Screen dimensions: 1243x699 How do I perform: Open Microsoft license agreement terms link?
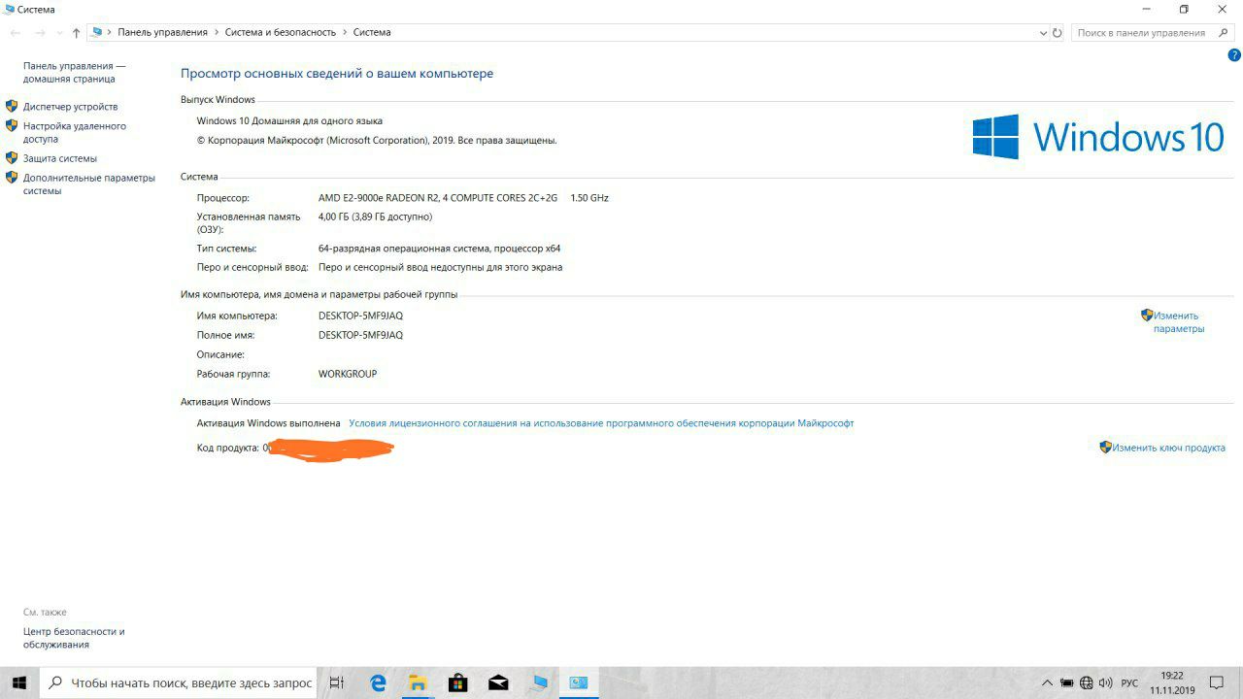tap(601, 423)
